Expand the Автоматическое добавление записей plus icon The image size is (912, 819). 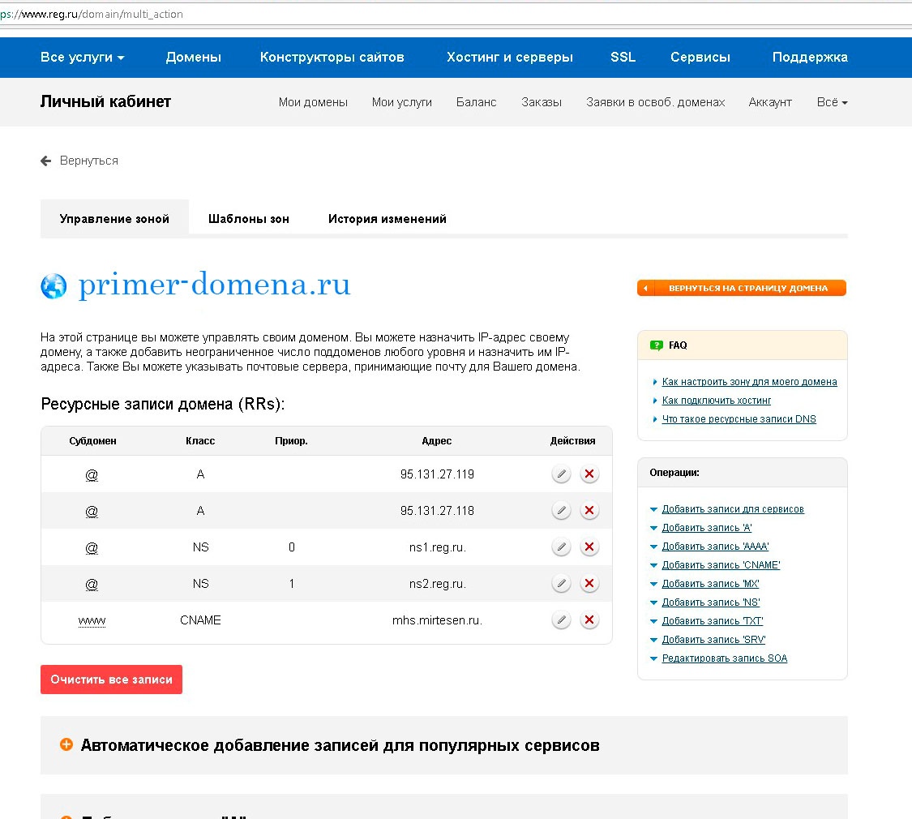click(66, 744)
